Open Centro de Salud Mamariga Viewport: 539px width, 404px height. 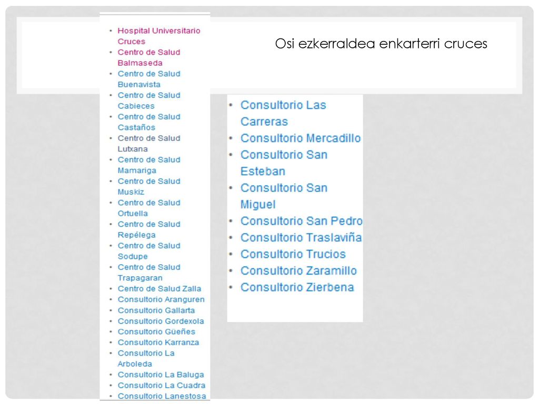(x=149, y=165)
